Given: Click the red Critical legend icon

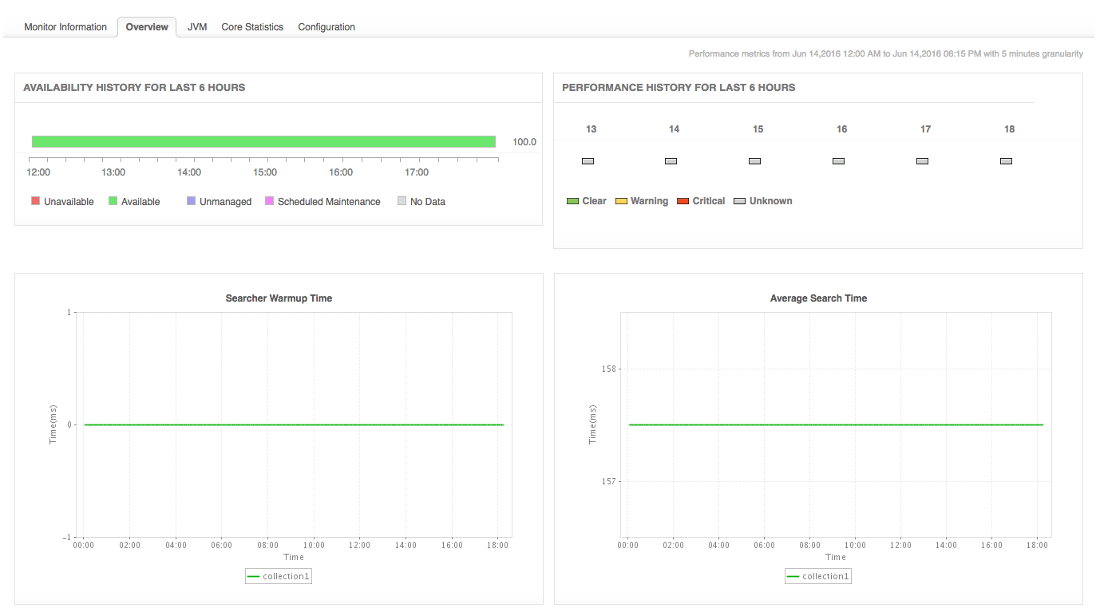Looking at the screenshot, I should pyautogui.click(x=683, y=201).
